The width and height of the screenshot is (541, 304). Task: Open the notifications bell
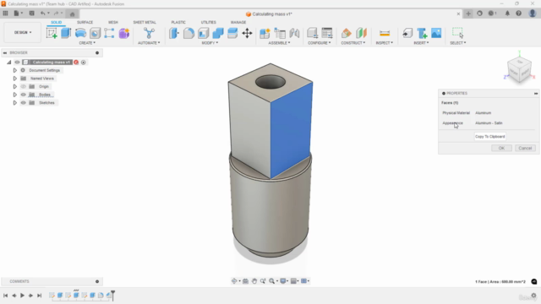pyautogui.click(x=507, y=14)
